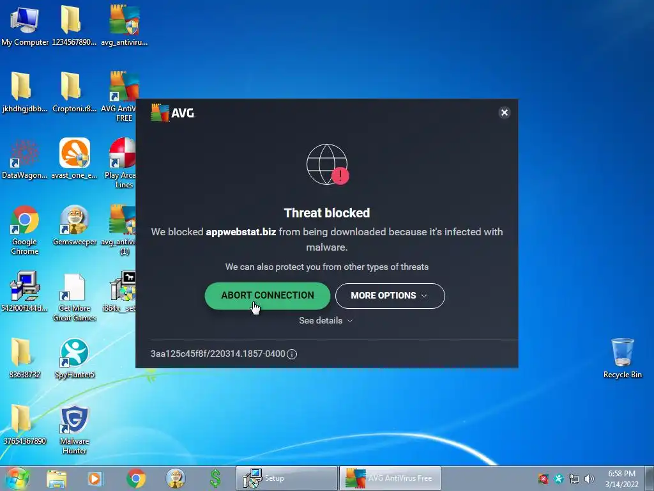Switch to AVG AntiVirus Free taskbar window

pos(390,478)
